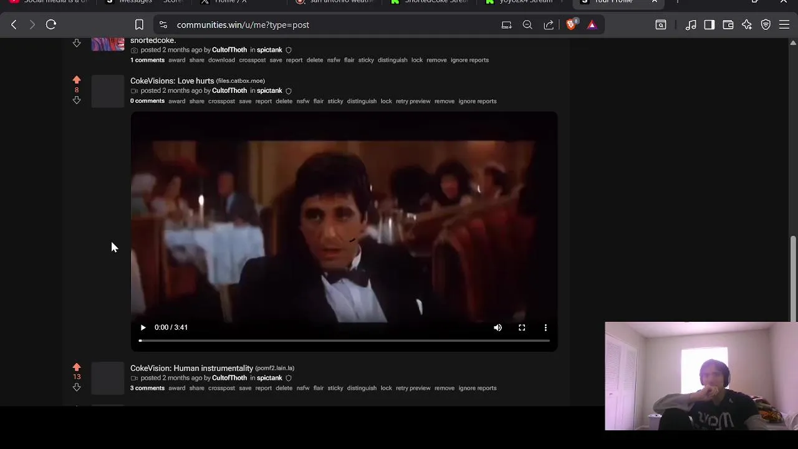
Task: Mute the video with speaker icon
Action: [498, 327]
